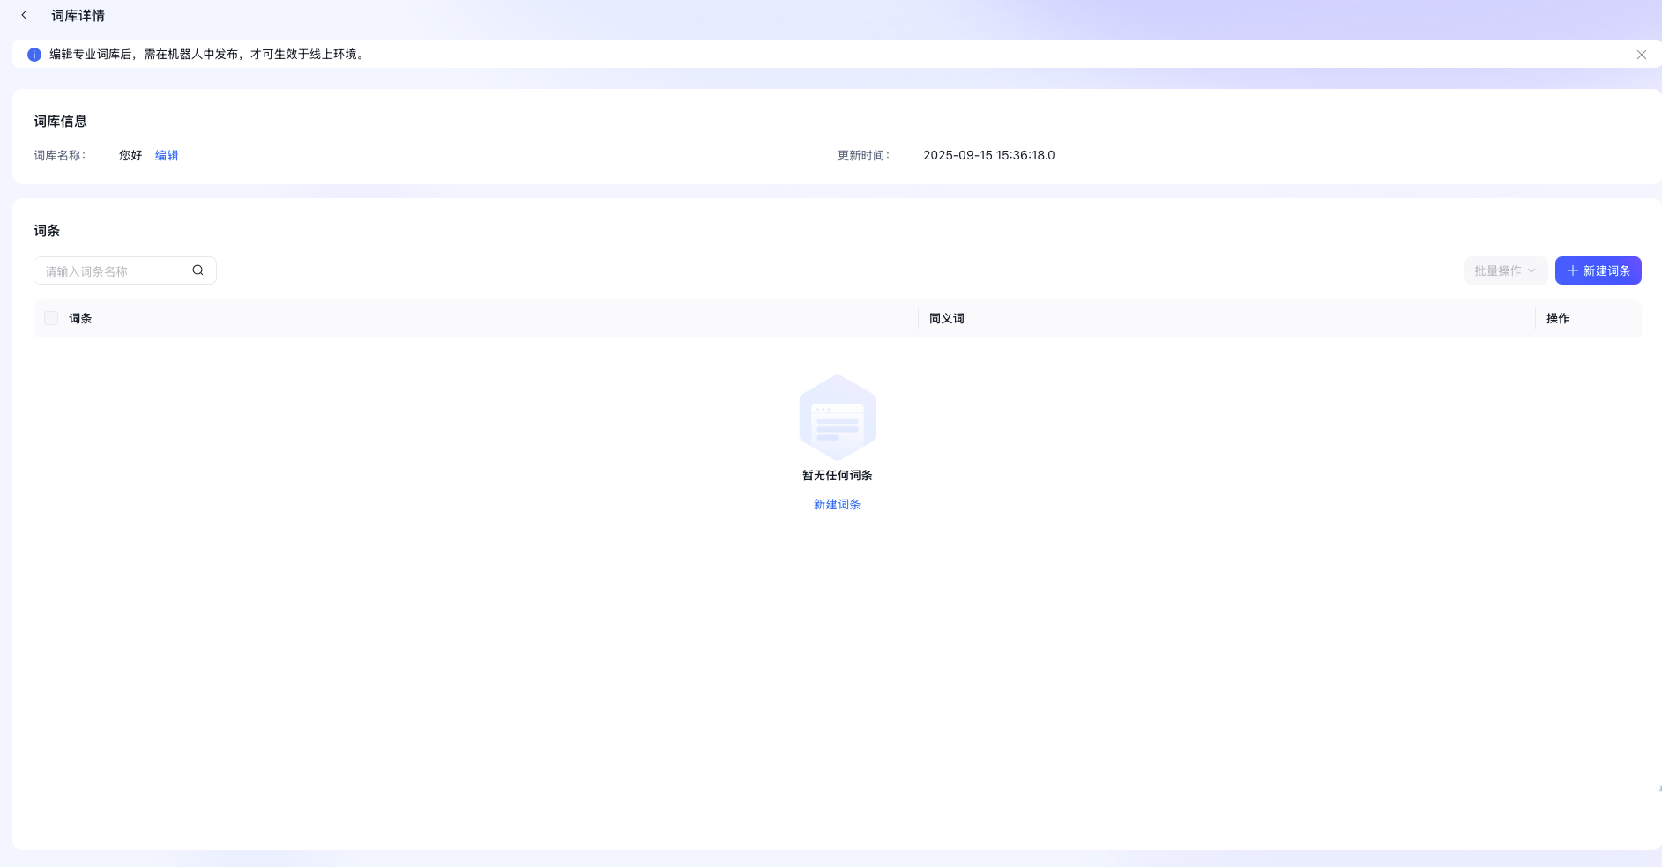
Task: Click the 词条 section heading above the search box
Action: (47, 231)
